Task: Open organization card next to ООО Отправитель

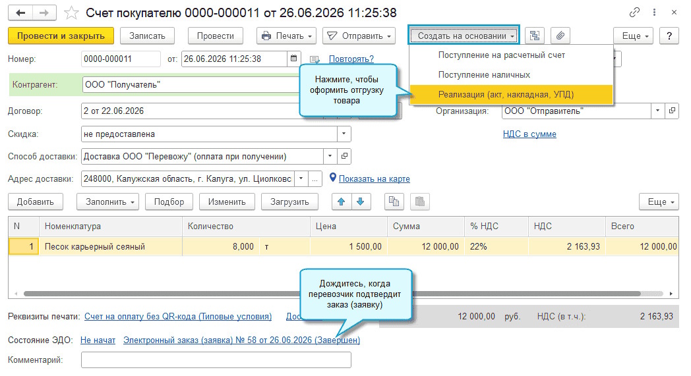Action: tap(672, 111)
